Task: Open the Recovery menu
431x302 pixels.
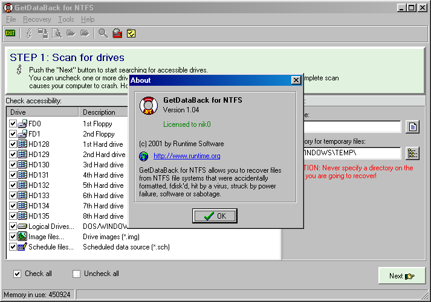Action: pos(37,19)
